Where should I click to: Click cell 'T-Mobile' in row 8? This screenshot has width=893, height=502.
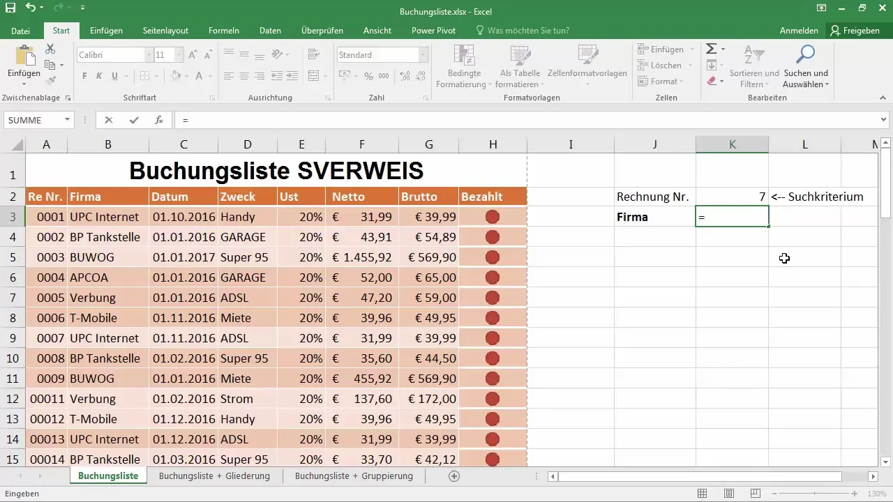click(108, 318)
